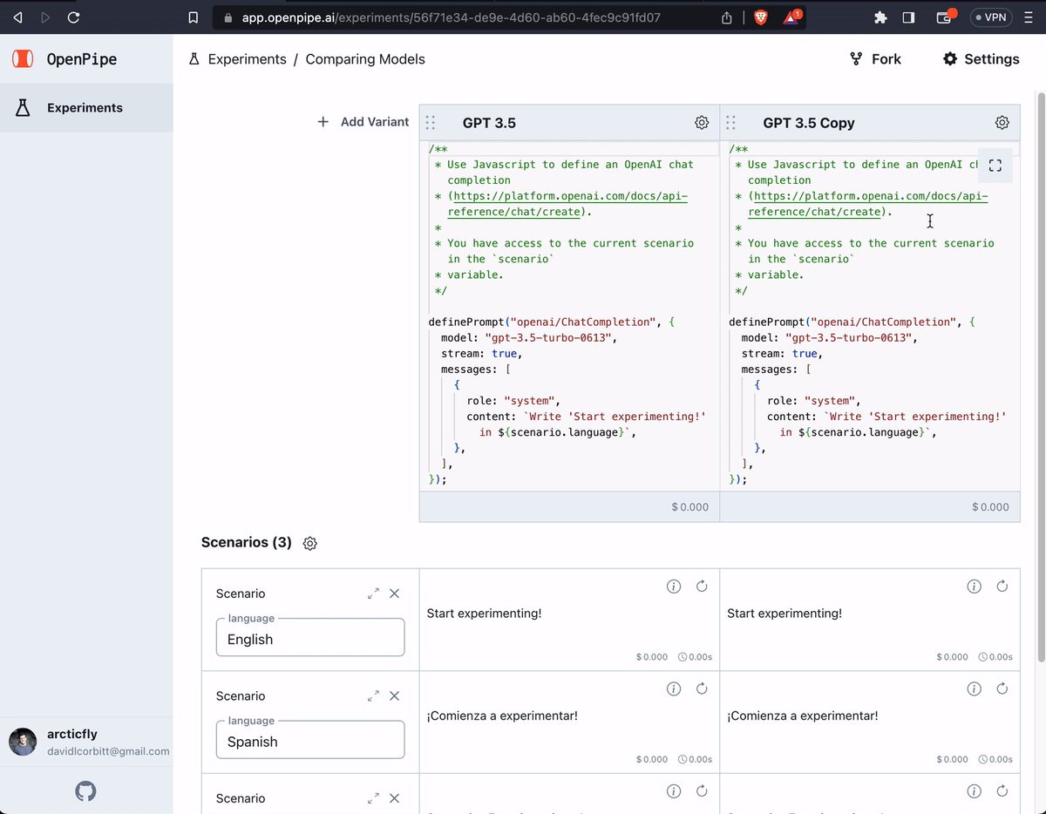
Task: Click the address bar URL
Action: [x=450, y=17]
